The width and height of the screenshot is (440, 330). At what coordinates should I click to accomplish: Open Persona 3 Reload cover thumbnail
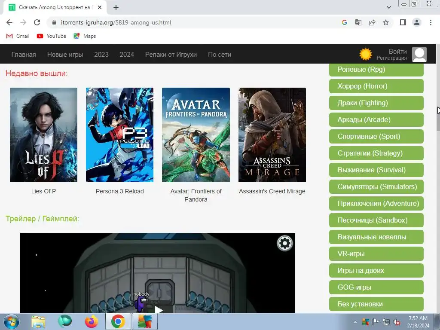[119, 134]
